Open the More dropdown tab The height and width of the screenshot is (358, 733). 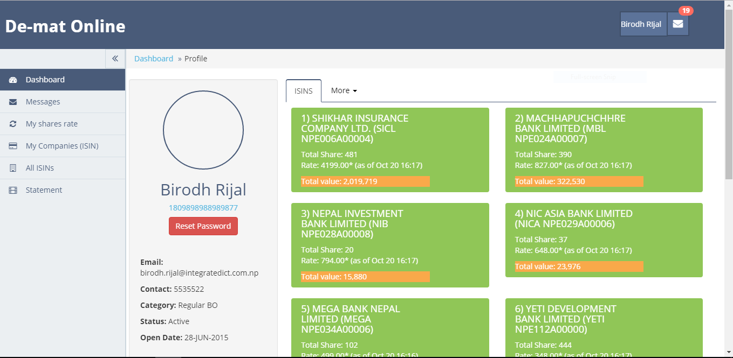point(344,90)
